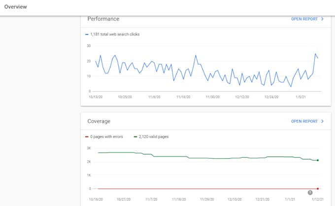
Task: Click the Coverage card heading
Action: pos(99,121)
